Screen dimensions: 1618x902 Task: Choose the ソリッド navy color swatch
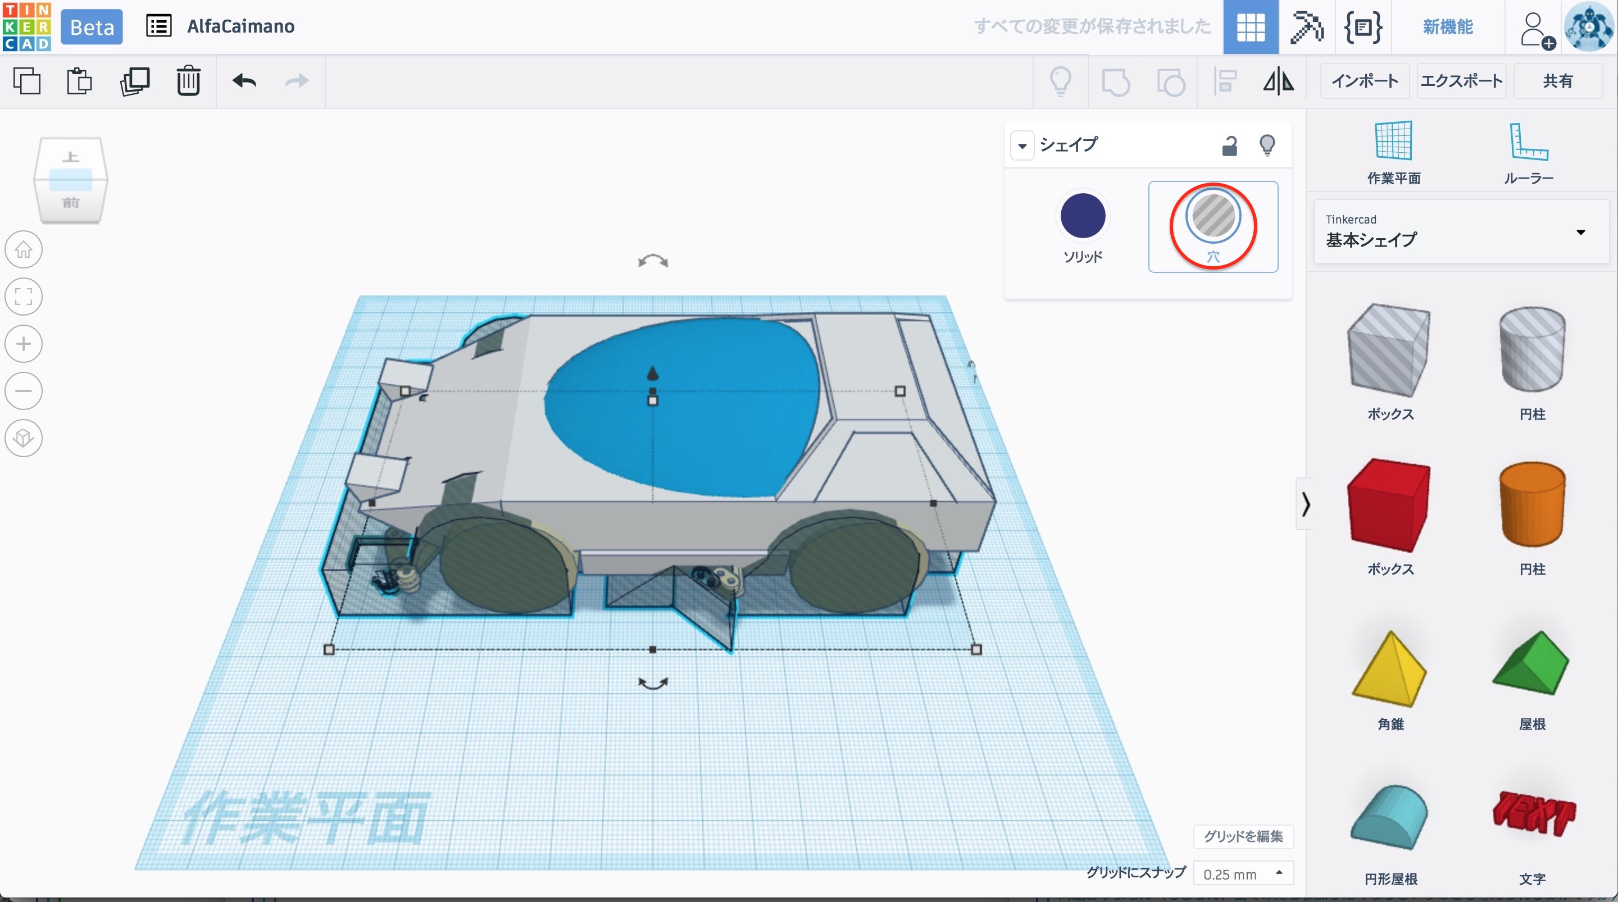click(x=1082, y=216)
